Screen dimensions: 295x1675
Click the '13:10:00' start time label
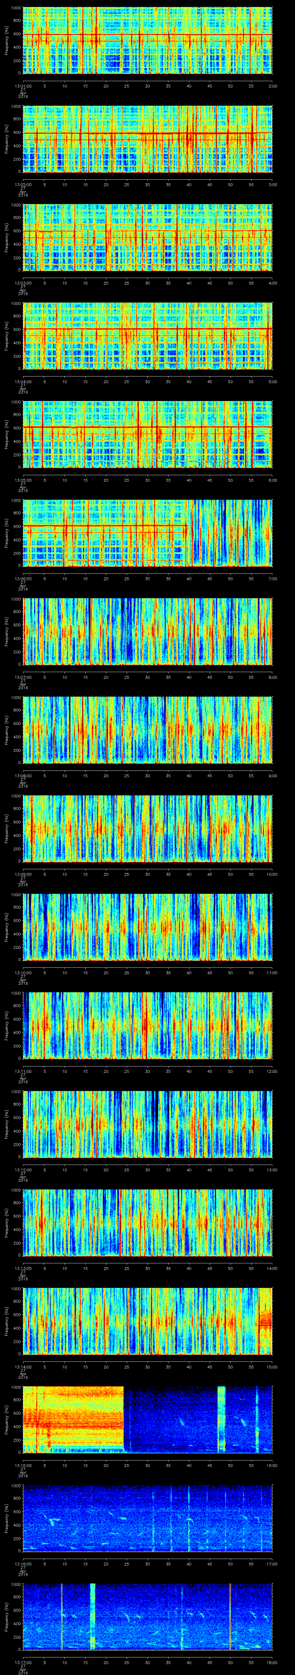23,972
